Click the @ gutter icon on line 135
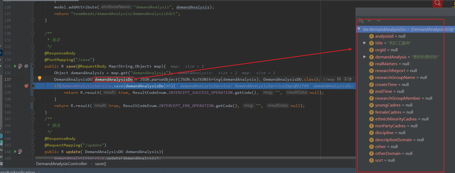Image resolution: width=455 pixels, height=173 pixels. [26, 66]
